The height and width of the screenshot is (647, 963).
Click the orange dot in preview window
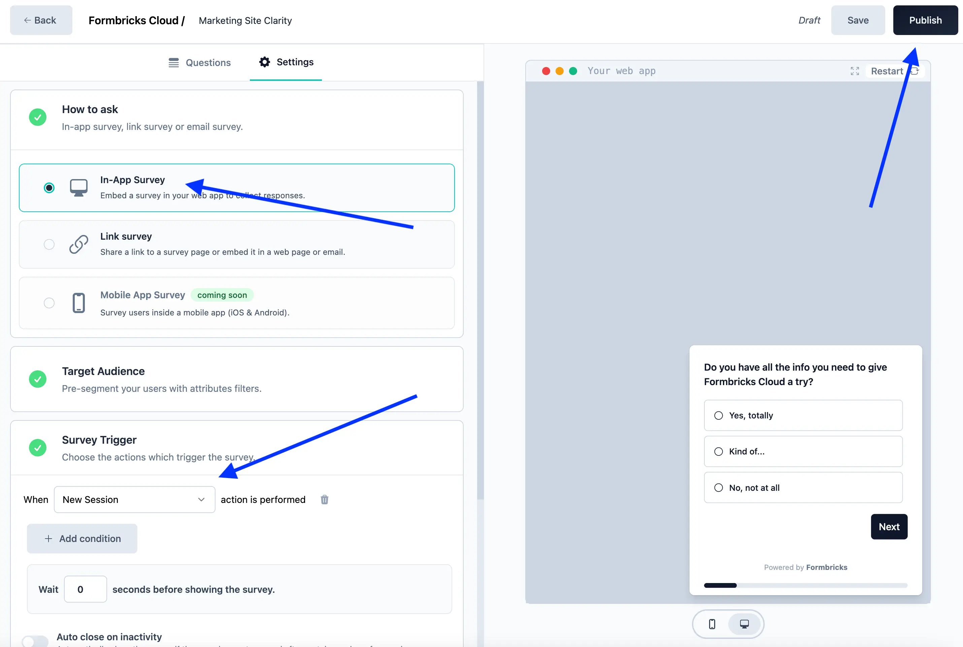click(x=559, y=71)
